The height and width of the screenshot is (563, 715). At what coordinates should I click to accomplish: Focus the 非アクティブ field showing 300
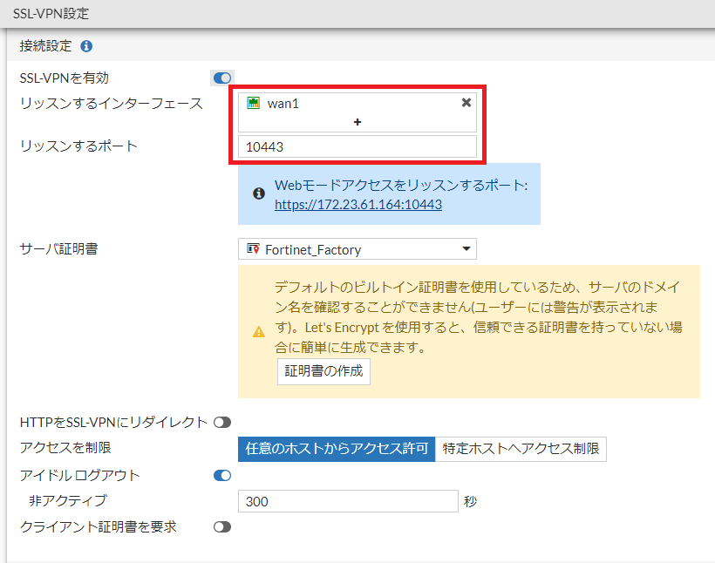tap(347, 502)
